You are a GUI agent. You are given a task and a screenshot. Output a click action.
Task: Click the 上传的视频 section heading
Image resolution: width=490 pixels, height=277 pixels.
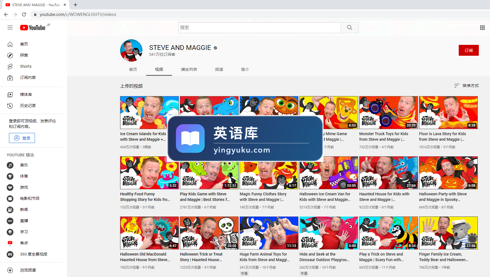(x=132, y=86)
